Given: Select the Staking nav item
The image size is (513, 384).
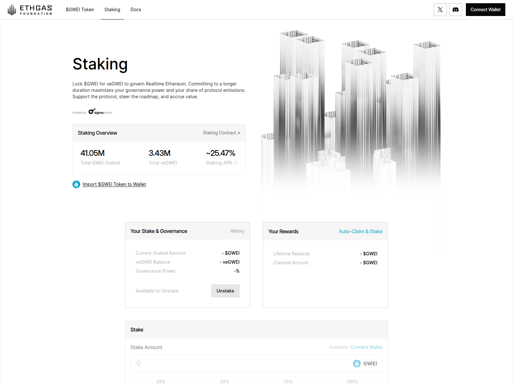Looking at the screenshot, I should [x=112, y=10].
